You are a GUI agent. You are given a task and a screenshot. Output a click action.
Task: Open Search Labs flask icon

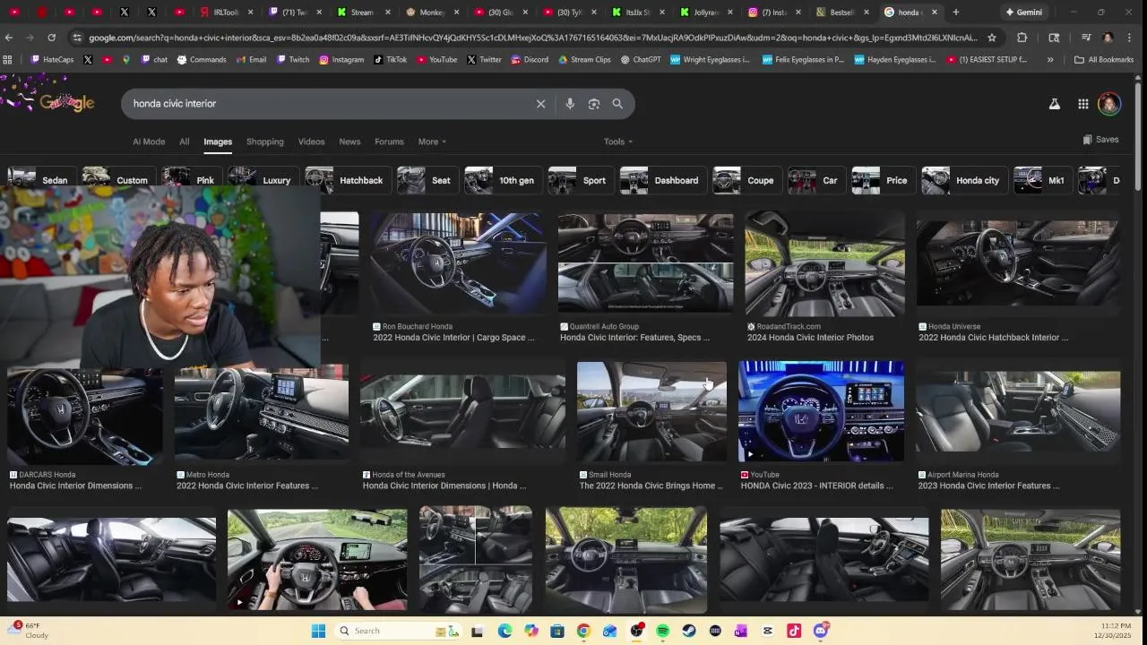click(x=1055, y=104)
